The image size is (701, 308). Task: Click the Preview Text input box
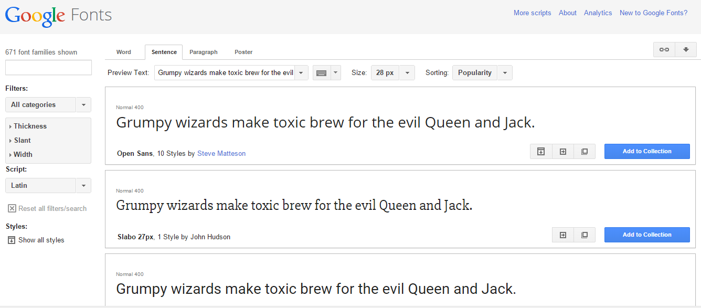coord(225,73)
